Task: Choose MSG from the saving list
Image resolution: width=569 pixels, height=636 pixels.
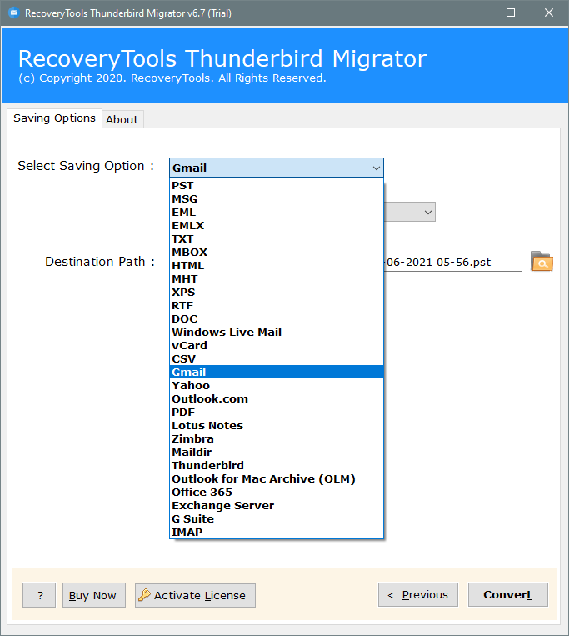Action: [277, 198]
